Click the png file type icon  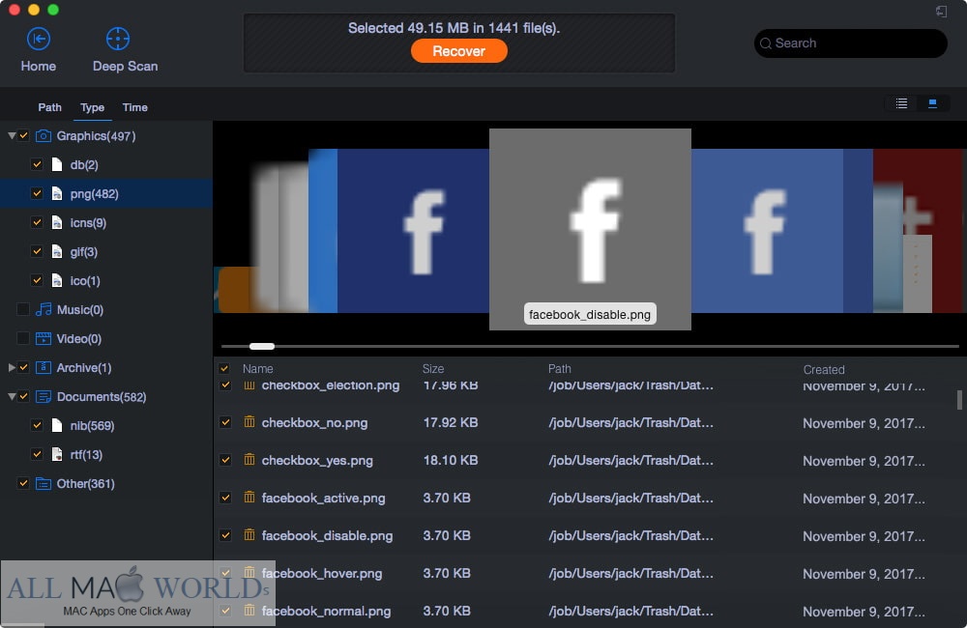[x=57, y=193]
